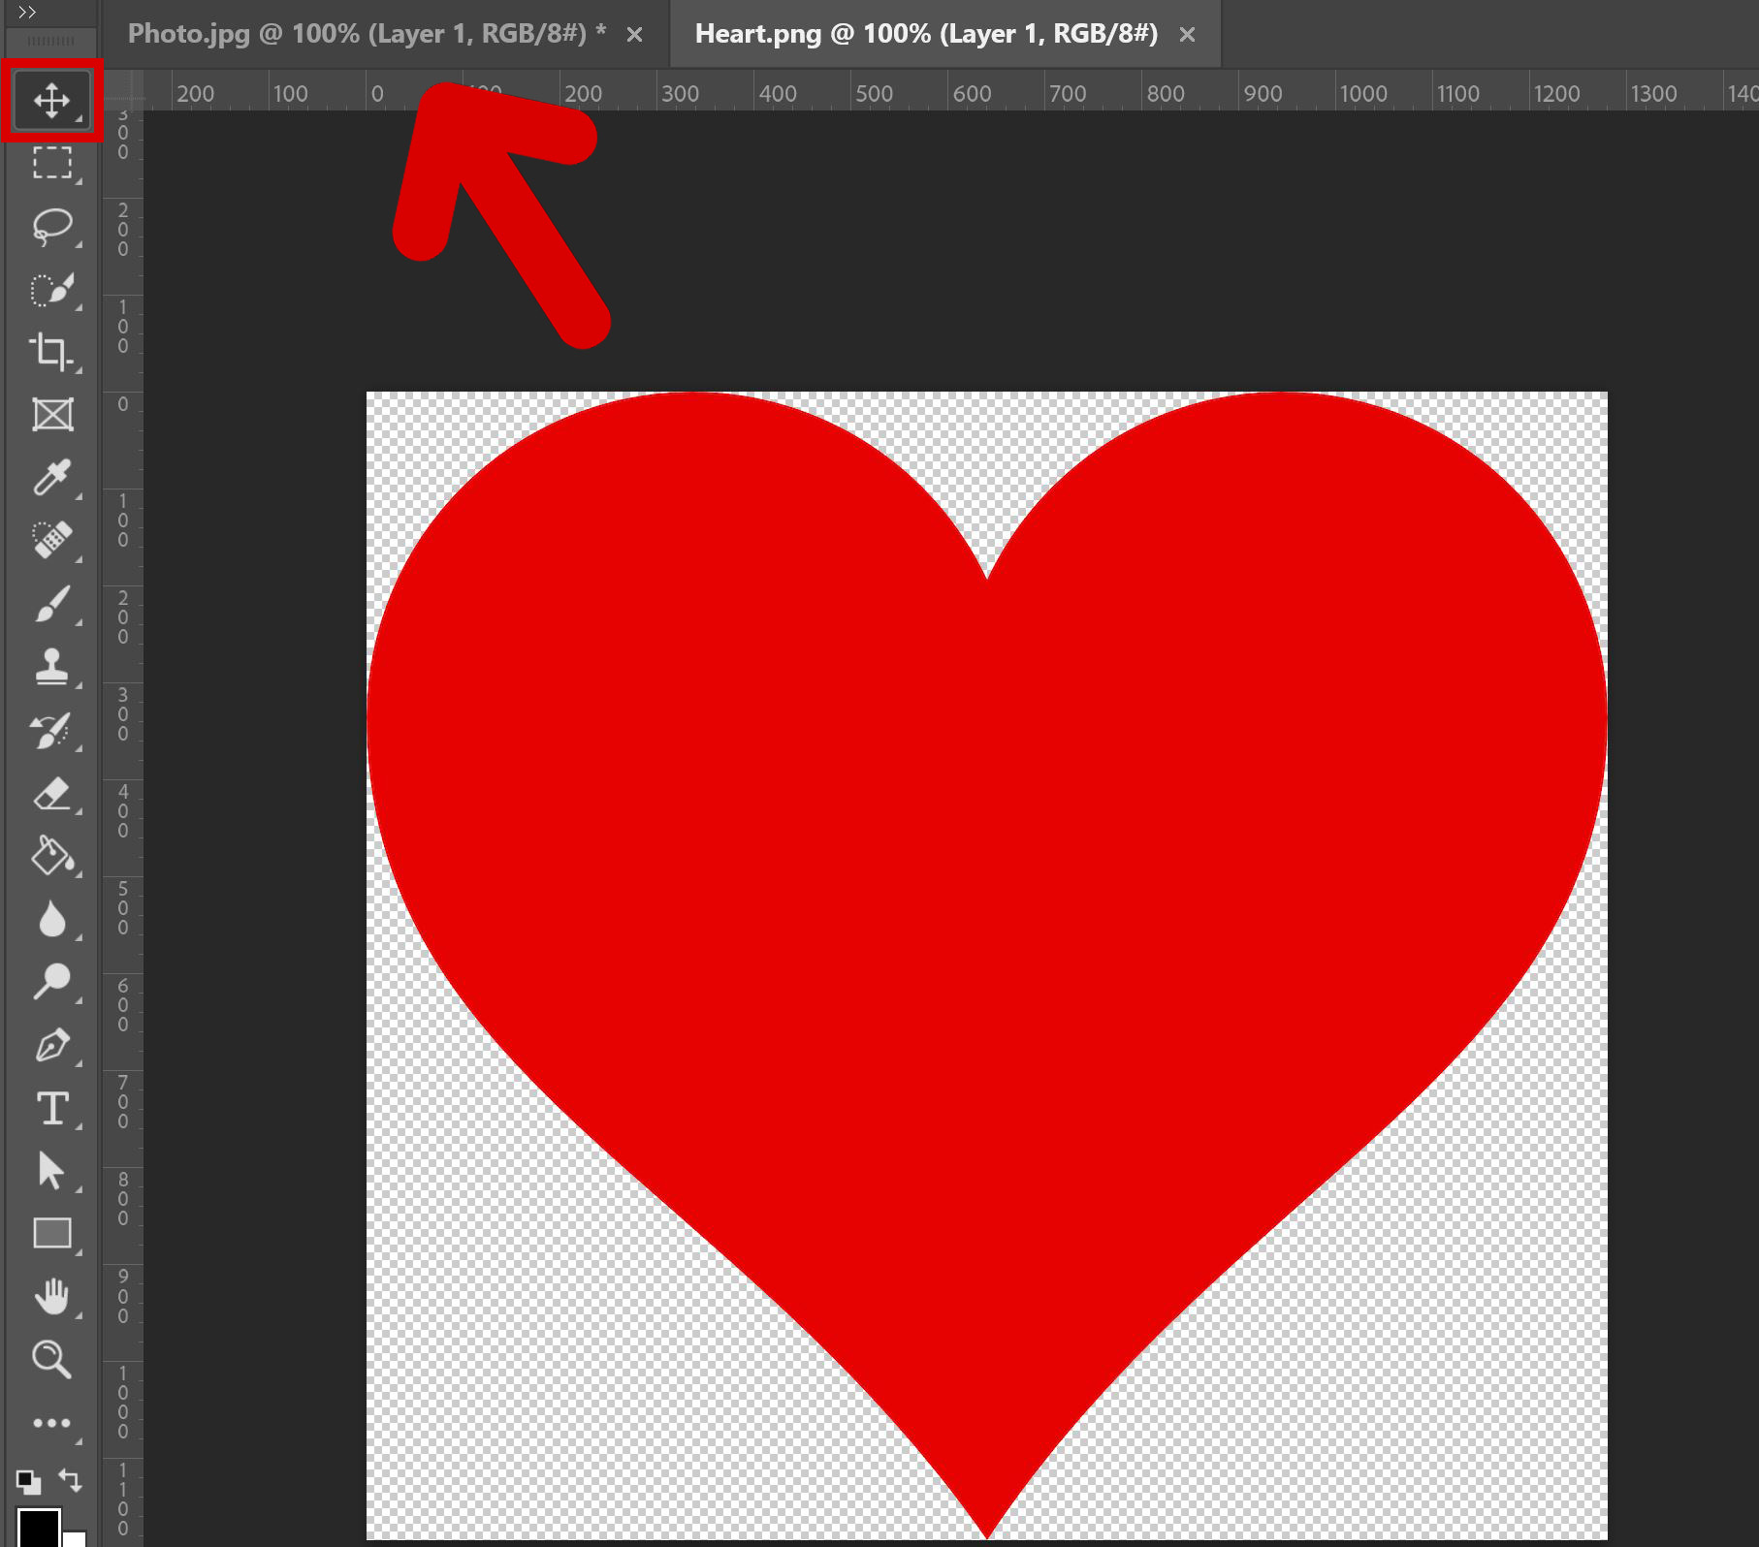Select the Move tool

53,100
